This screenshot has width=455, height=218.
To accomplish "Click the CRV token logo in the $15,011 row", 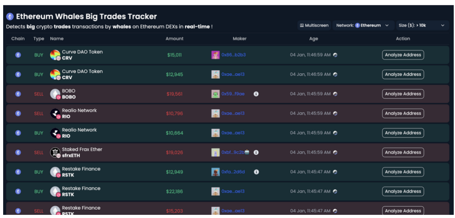I will pyautogui.click(x=55, y=55).
